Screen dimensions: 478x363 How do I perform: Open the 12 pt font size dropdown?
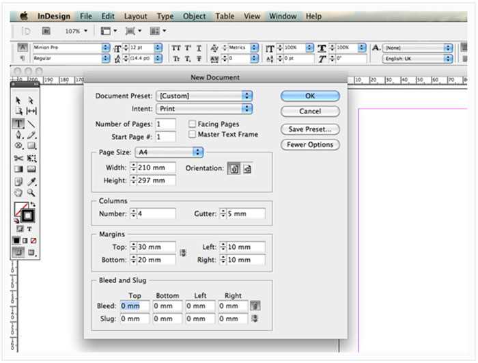(x=158, y=48)
